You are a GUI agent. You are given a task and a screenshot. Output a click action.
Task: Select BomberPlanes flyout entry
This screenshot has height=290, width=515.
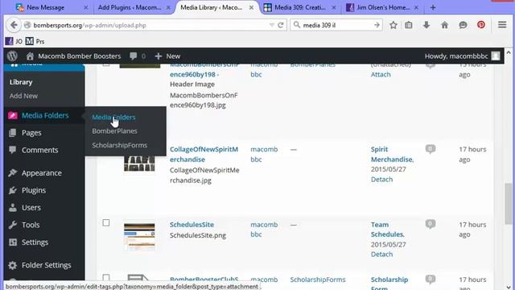[x=114, y=130]
